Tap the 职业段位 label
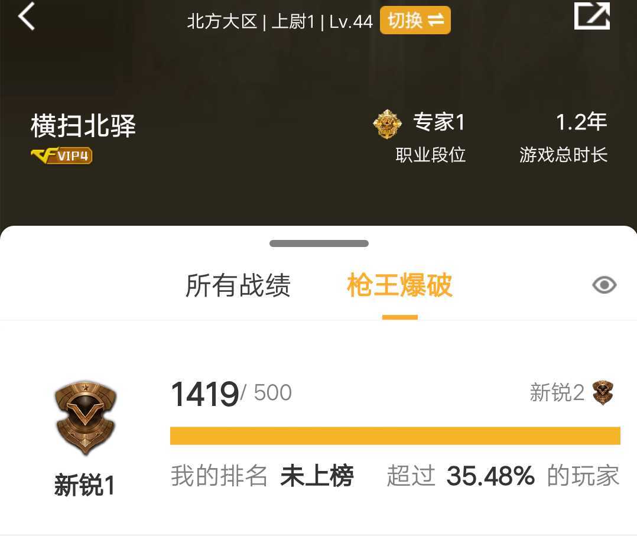The width and height of the screenshot is (637, 536). [431, 155]
